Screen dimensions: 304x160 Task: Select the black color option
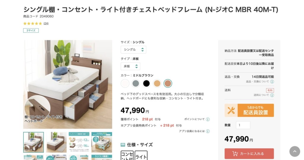click(146, 84)
